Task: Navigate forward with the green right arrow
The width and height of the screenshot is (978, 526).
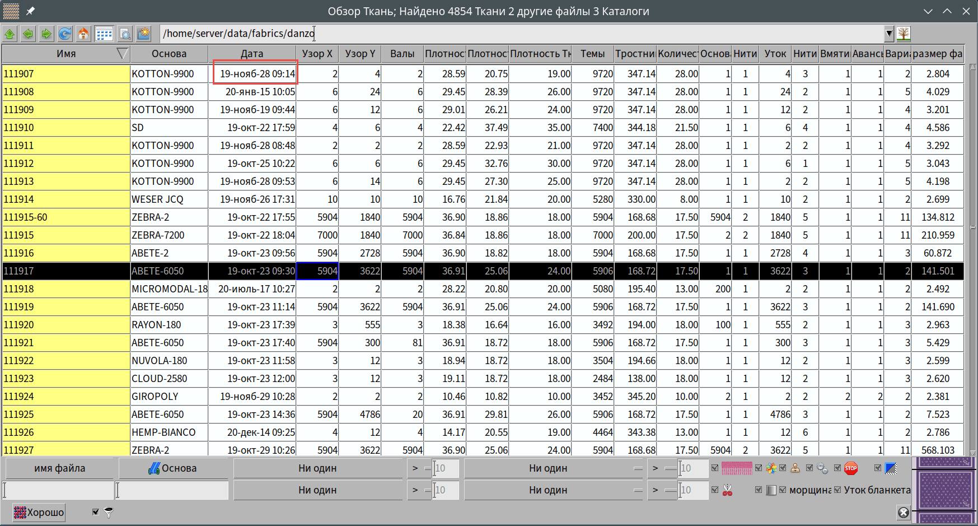Action: coord(46,34)
